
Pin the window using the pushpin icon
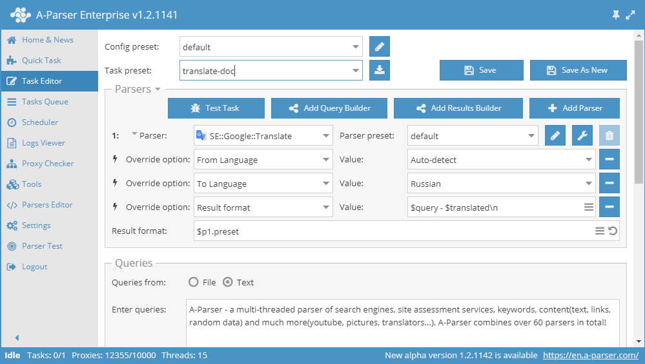[x=615, y=15]
